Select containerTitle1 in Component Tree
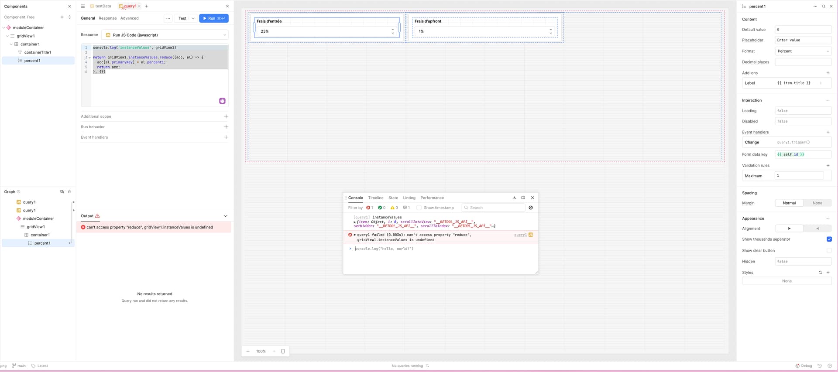 (x=38, y=52)
